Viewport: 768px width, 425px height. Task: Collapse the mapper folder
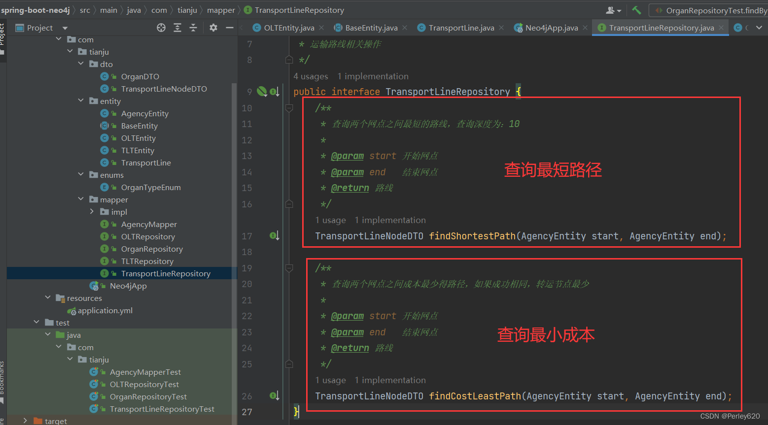(x=81, y=199)
